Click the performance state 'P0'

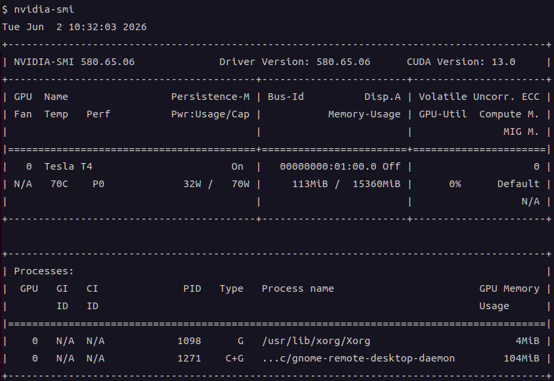click(99, 184)
